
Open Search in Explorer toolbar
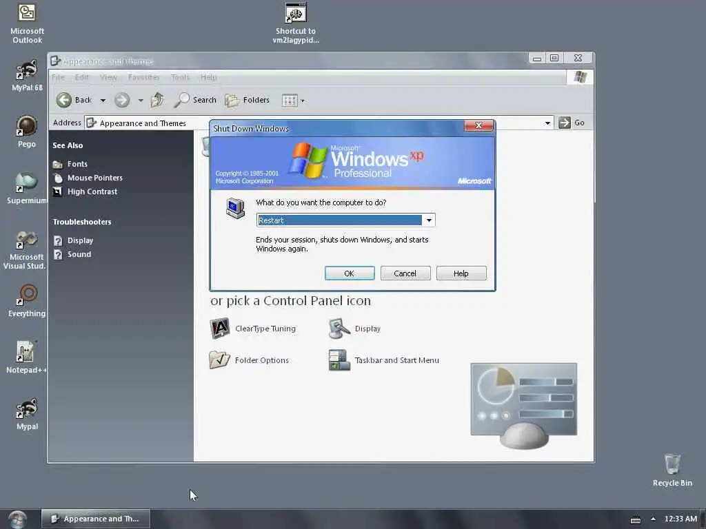click(195, 100)
